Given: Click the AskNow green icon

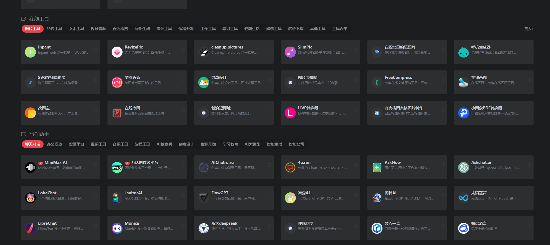Looking at the screenshot, I should 377,167.
